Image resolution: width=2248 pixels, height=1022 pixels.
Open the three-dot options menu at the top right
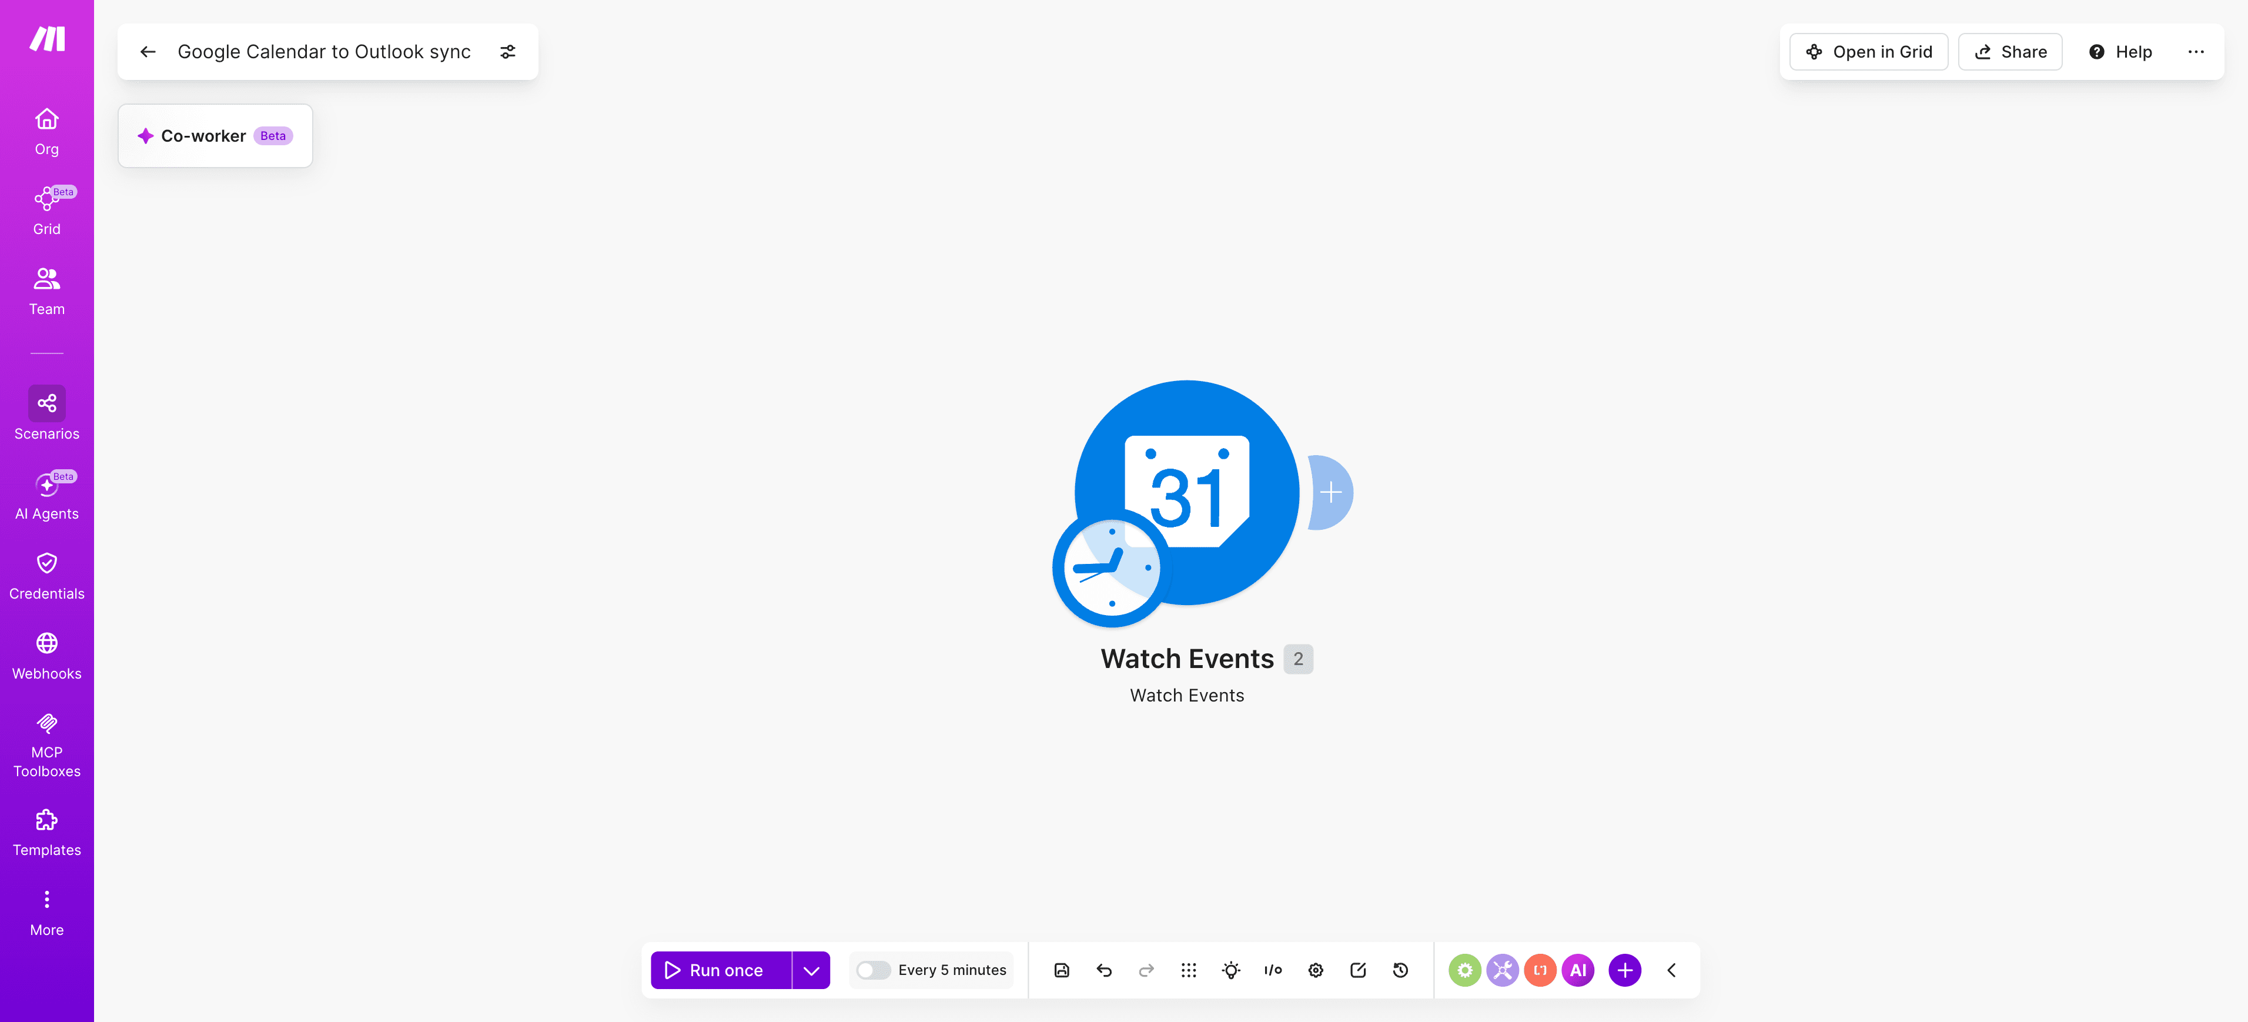tap(2196, 52)
